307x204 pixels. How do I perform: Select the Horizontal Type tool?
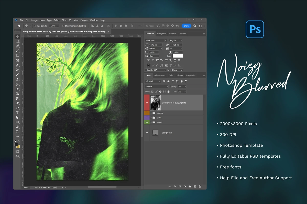click(17, 113)
